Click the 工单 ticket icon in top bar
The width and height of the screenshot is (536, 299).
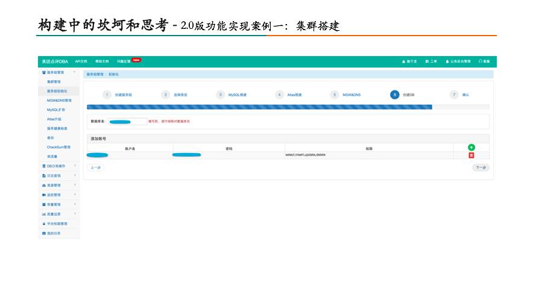coord(427,61)
